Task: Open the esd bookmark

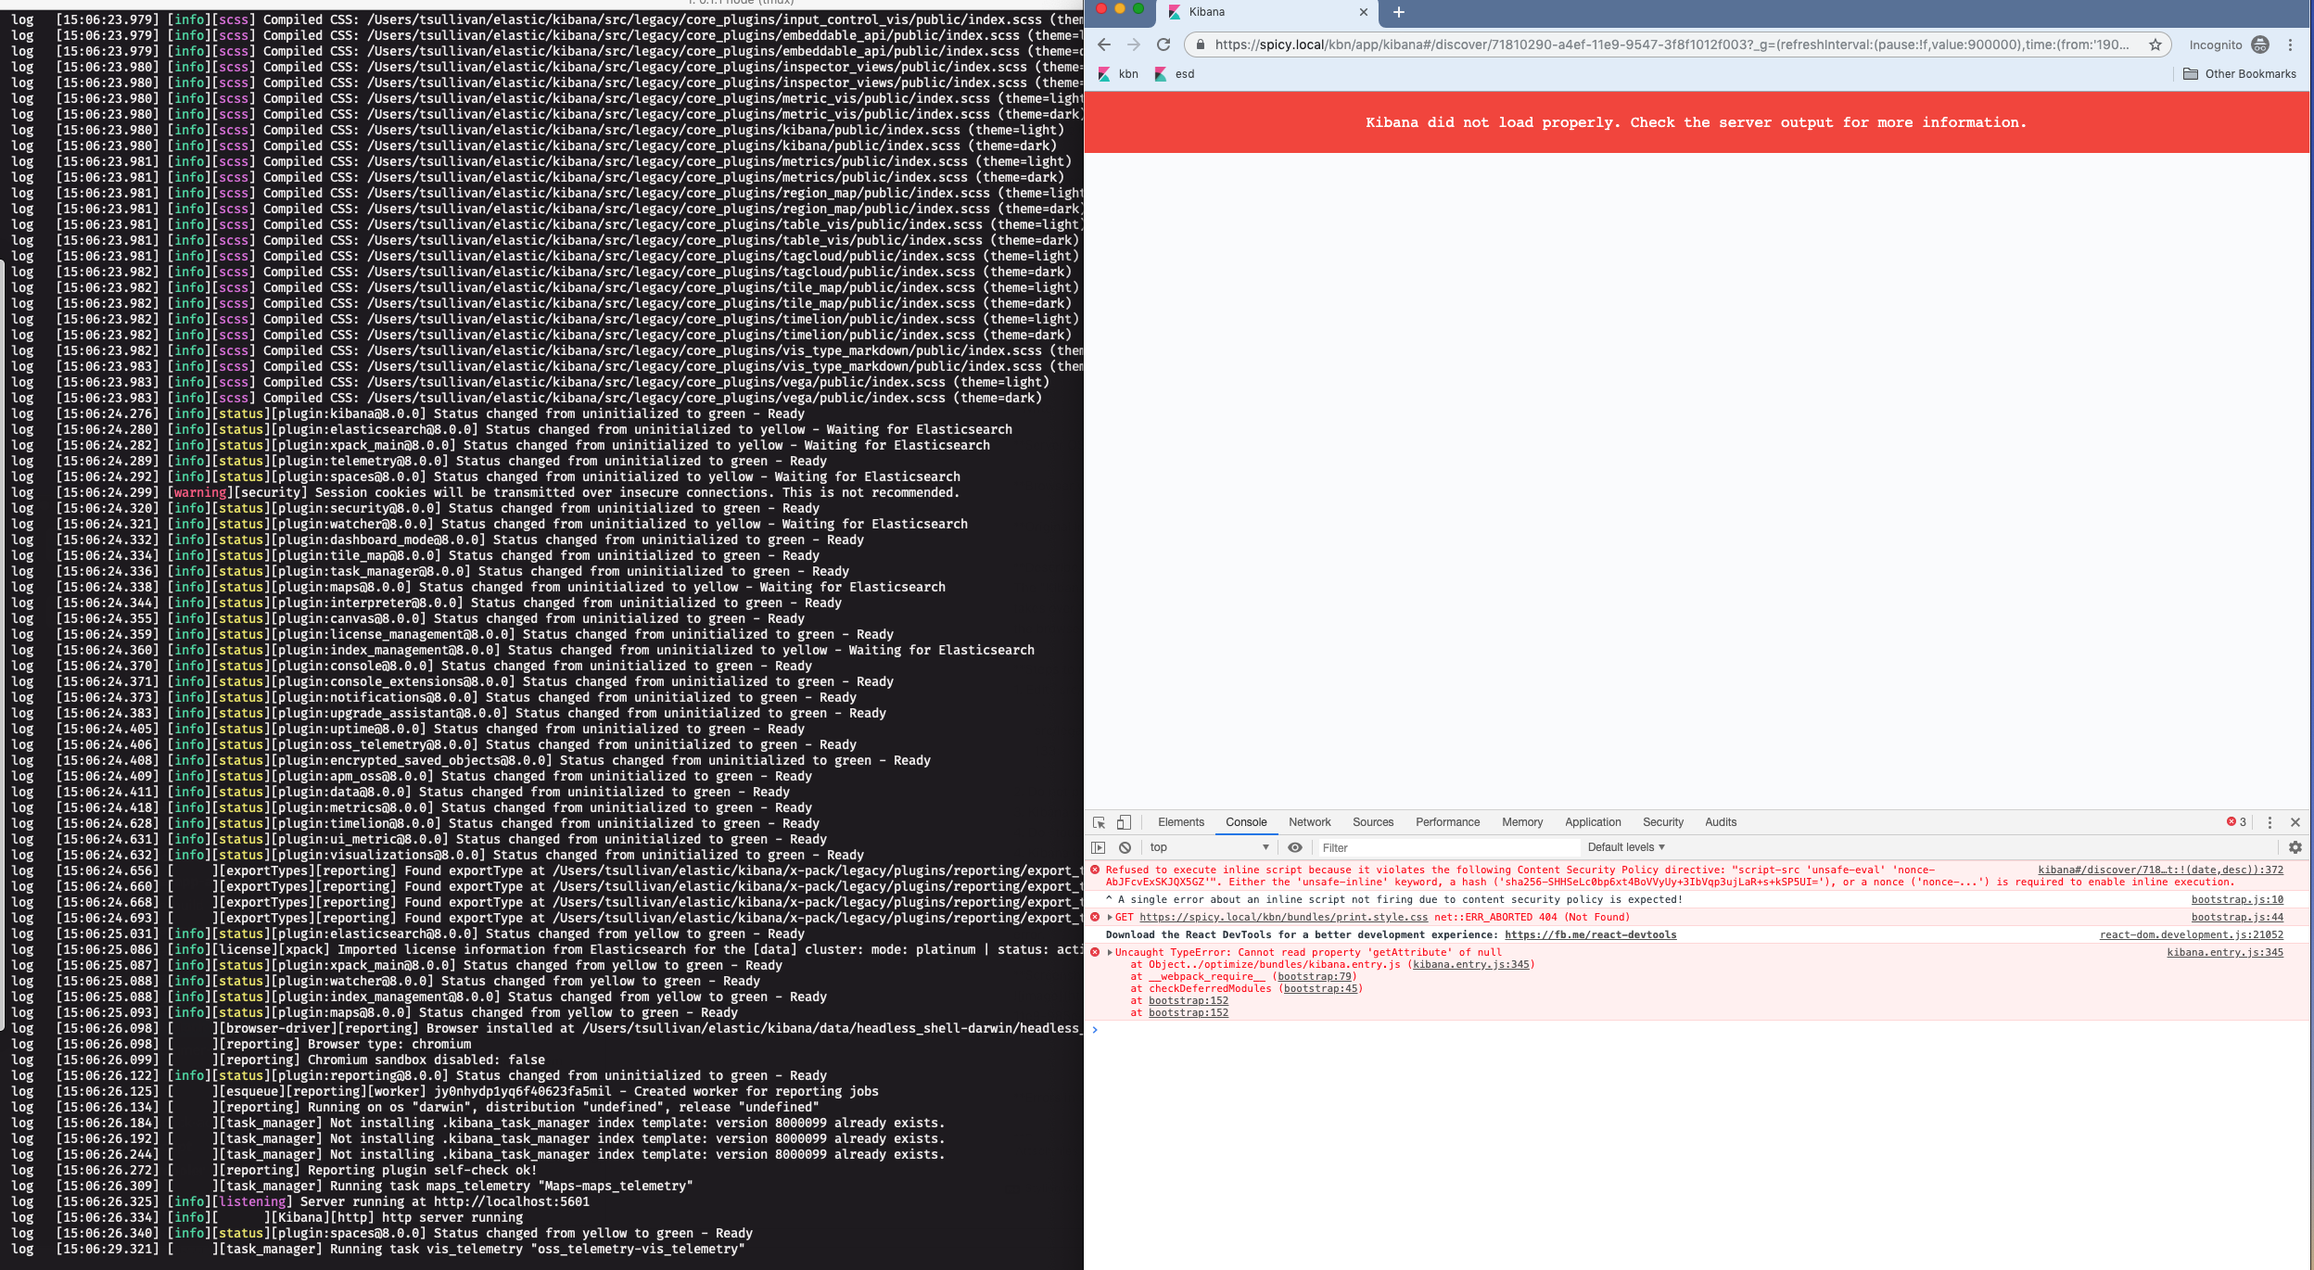Action: [x=1174, y=74]
